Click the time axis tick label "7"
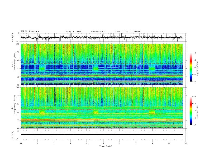 (x=136, y=143)
